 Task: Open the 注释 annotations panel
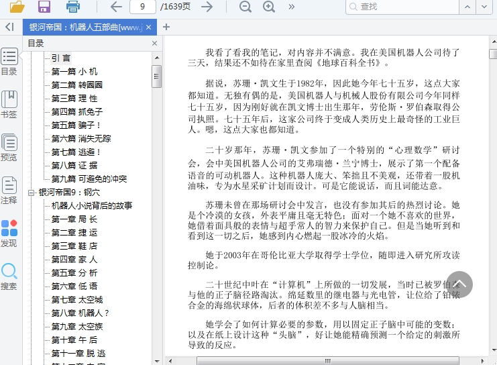point(9,191)
